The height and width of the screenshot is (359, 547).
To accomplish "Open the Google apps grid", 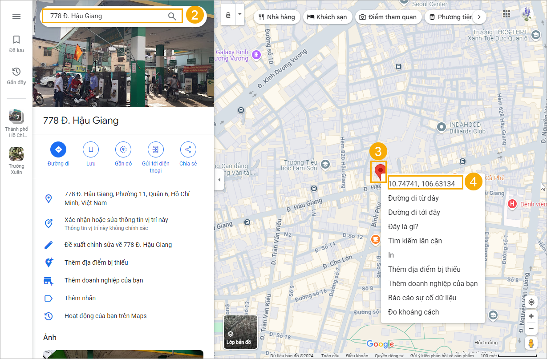I will (506, 14).
